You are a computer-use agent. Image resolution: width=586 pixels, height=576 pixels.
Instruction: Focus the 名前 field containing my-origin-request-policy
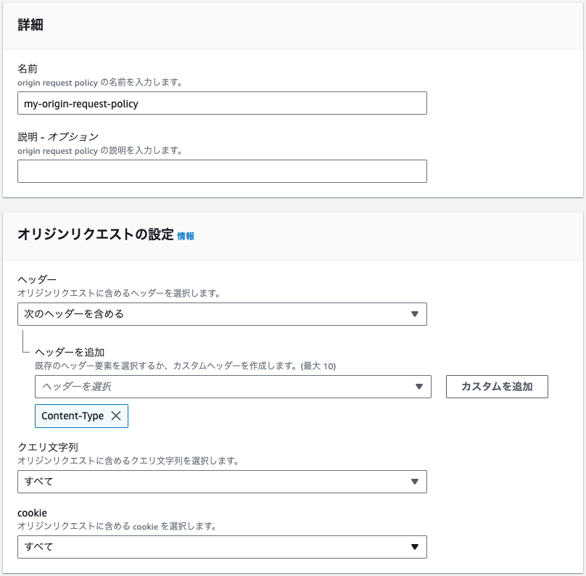coord(222,103)
